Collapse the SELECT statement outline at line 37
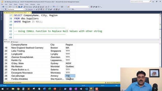162x91 pixels. coord(13,15)
